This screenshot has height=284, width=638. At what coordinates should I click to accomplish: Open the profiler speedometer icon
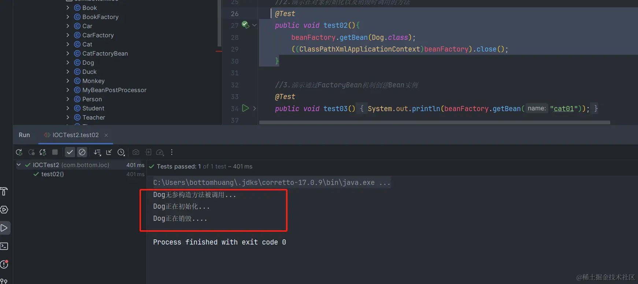[160, 152]
